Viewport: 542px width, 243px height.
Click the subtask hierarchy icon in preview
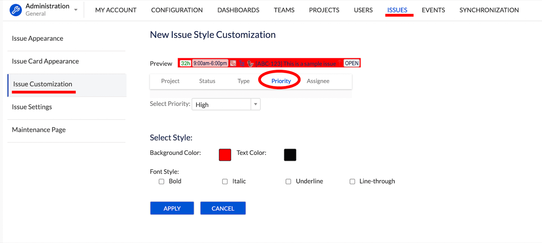click(242, 63)
